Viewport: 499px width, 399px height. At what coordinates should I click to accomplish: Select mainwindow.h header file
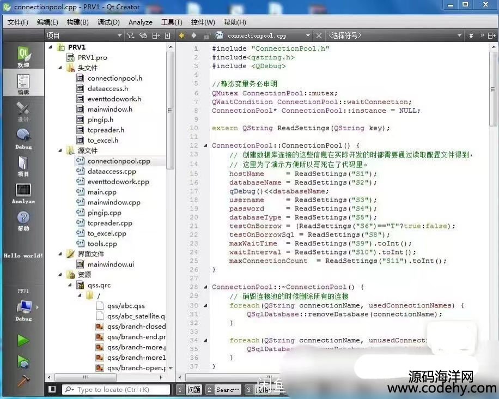point(110,109)
